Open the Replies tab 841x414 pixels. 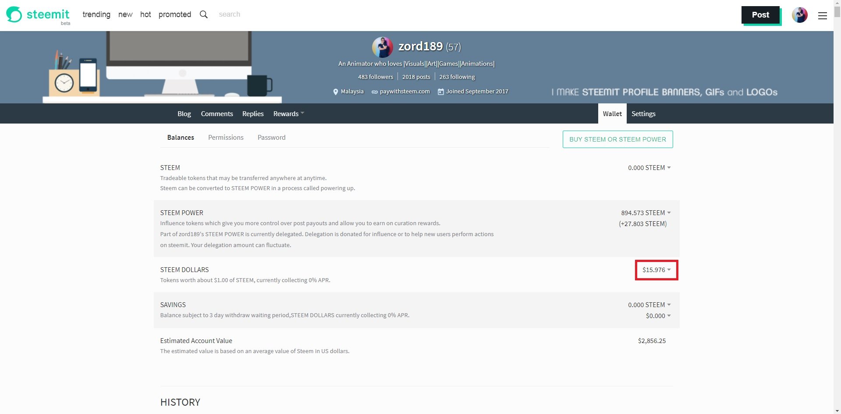(x=253, y=113)
